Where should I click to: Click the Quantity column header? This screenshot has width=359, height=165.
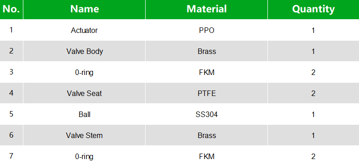point(313,9)
